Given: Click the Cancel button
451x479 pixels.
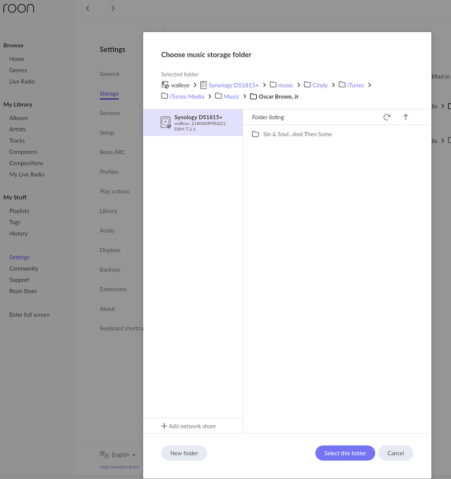Looking at the screenshot, I should coord(395,453).
